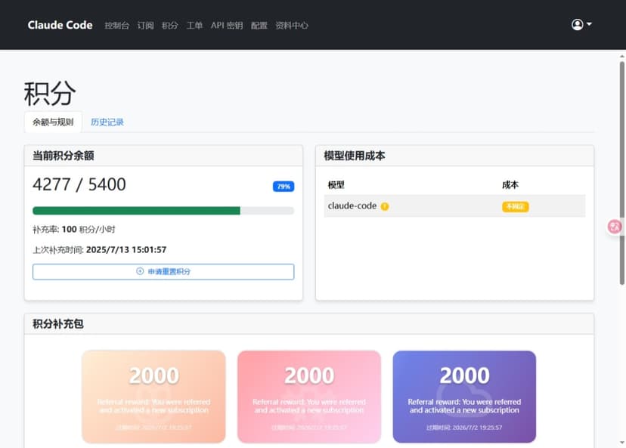
Task: Click the 79% percentage badge
Action: click(281, 186)
